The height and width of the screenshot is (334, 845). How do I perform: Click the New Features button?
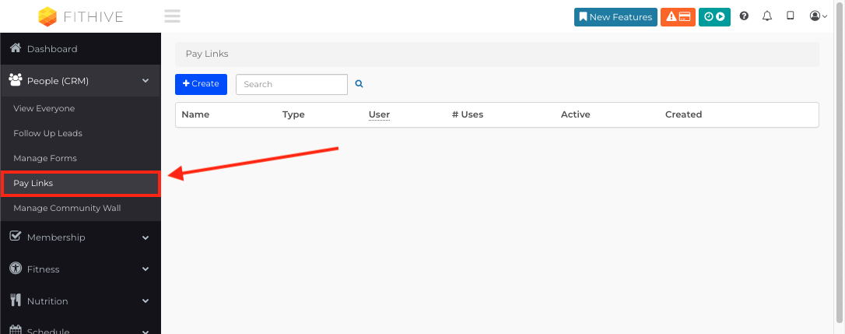[615, 16]
